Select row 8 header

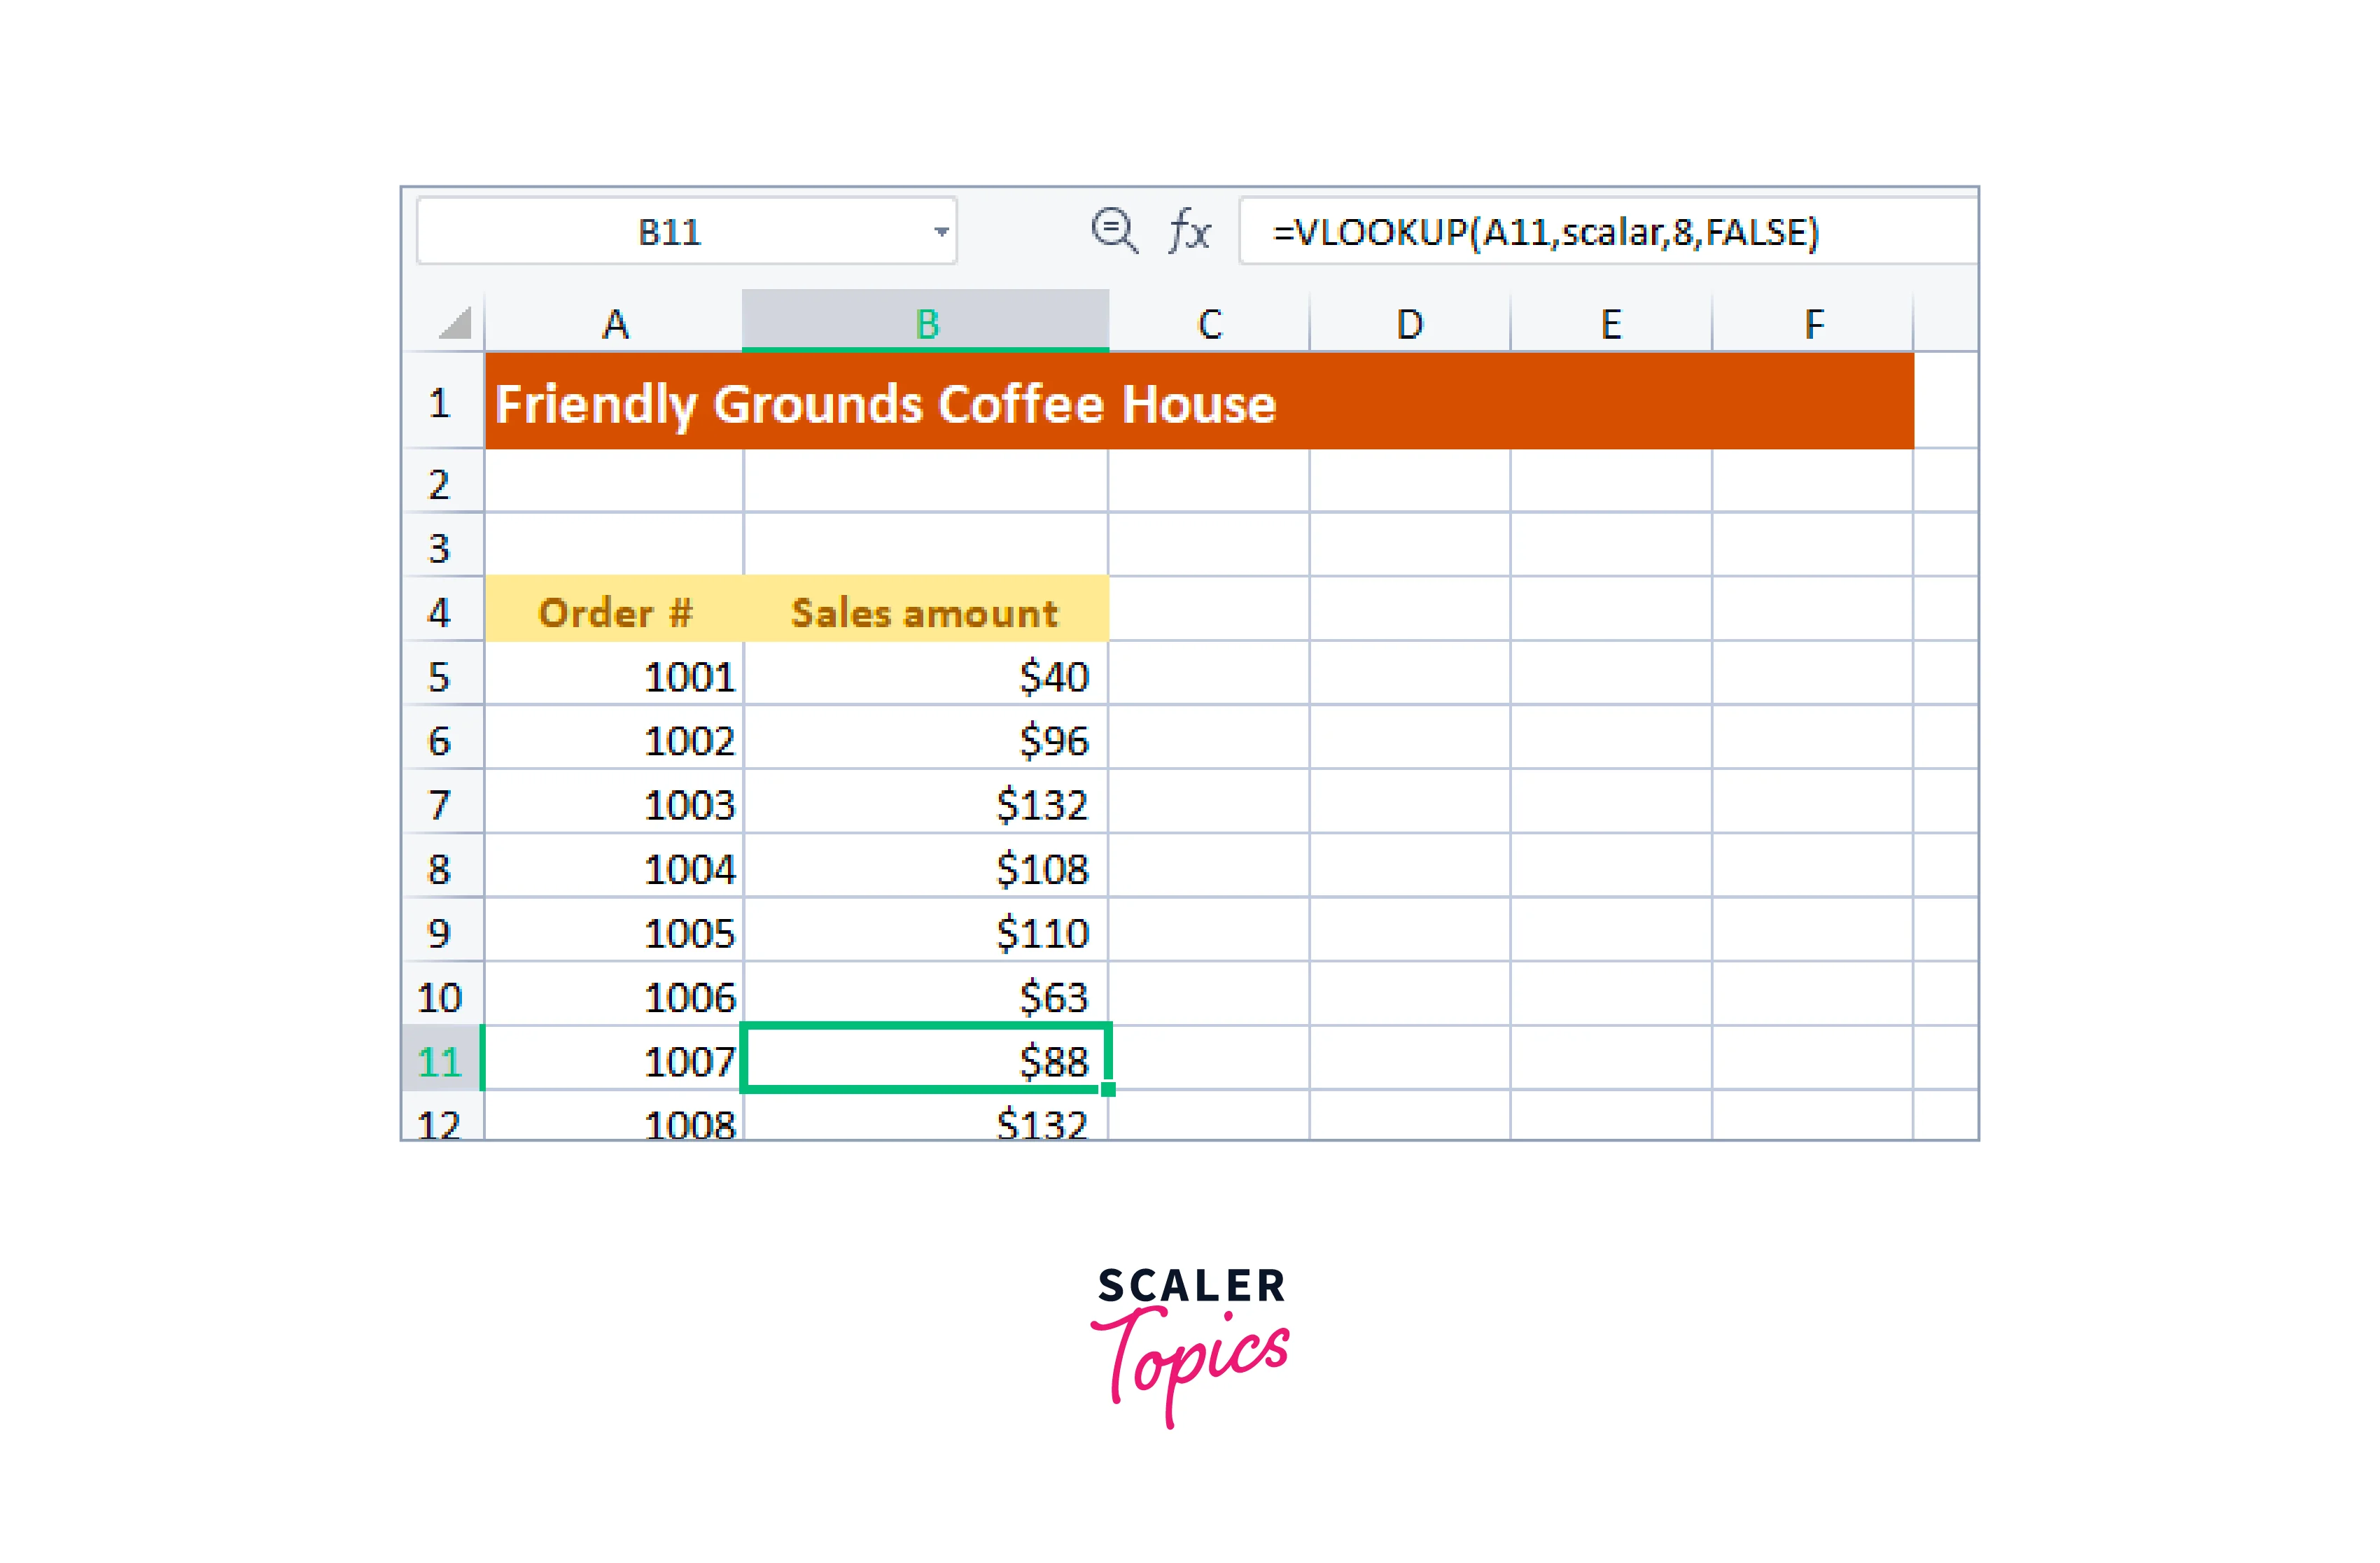pos(443,866)
